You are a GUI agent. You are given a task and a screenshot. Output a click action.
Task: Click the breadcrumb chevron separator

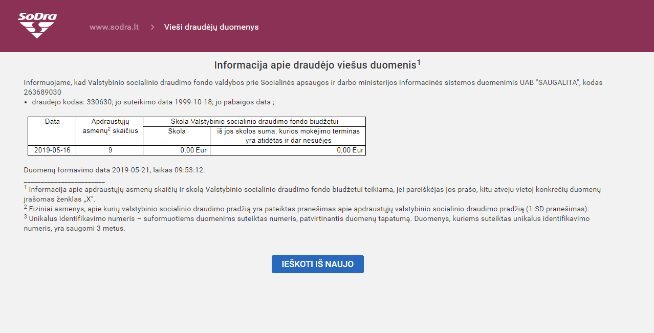(152, 27)
